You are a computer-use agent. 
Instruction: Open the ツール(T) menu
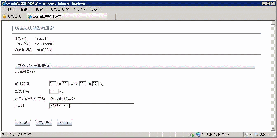(79, 9)
